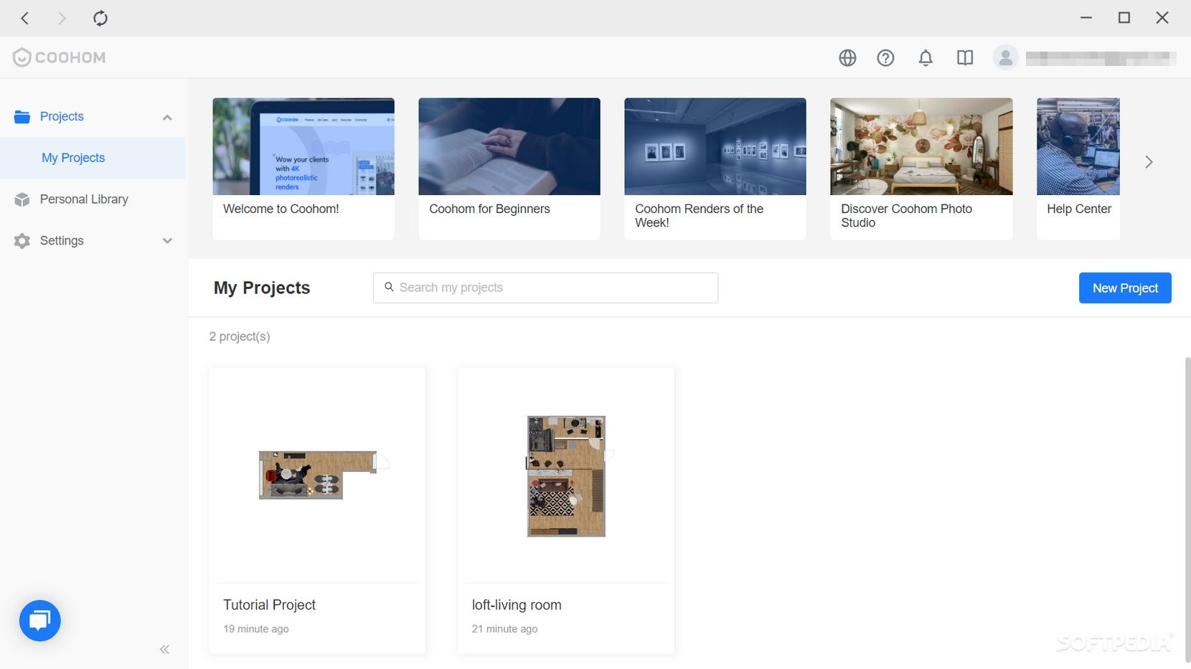Click the 2 project(s) count text
This screenshot has width=1191, height=669.
coord(240,336)
